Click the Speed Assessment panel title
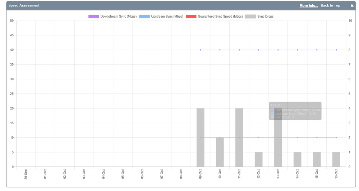 point(24,6)
